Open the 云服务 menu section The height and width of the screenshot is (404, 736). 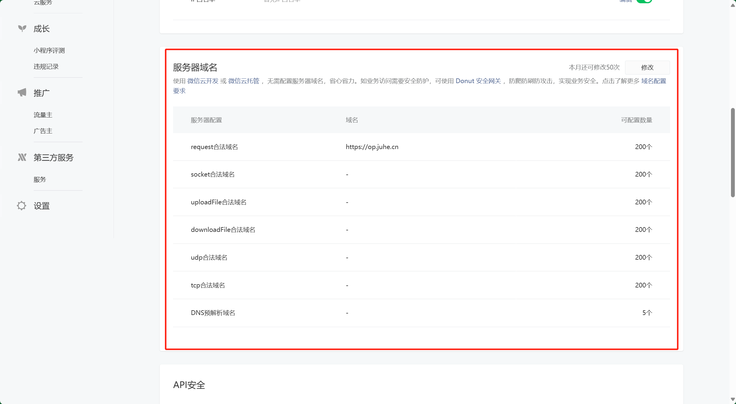(42, 3)
